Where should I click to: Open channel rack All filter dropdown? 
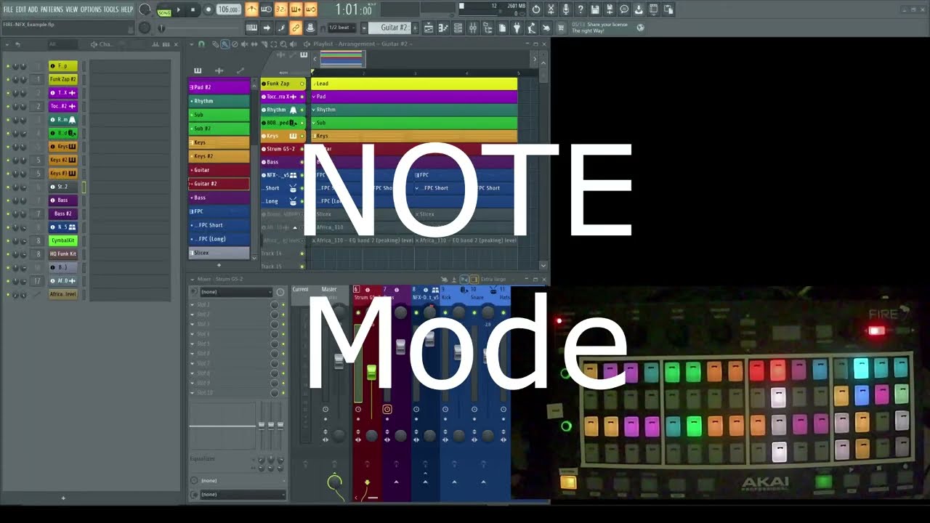(x=62, y=44)
